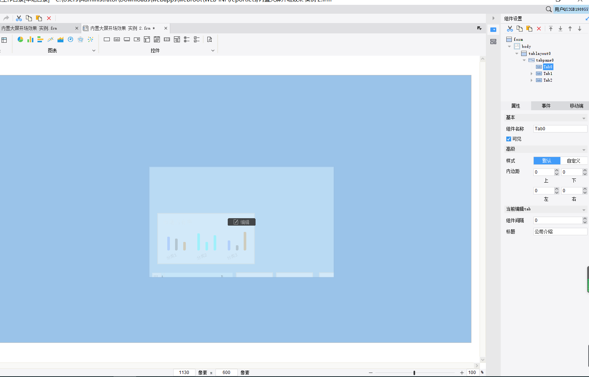Screen dimensions: 589x377
Task: Switch to the 事件 events tab
Action: tap(546, 106)
